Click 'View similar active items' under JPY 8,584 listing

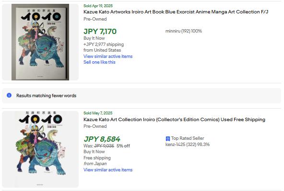[x=108, y=170]
